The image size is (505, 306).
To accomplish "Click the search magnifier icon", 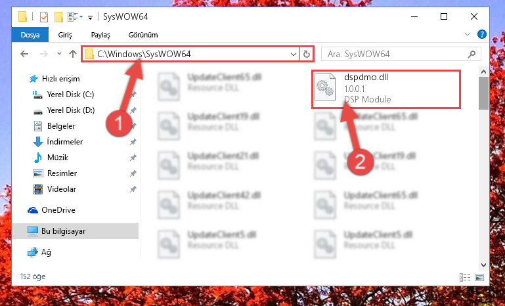I will [472, 54].
